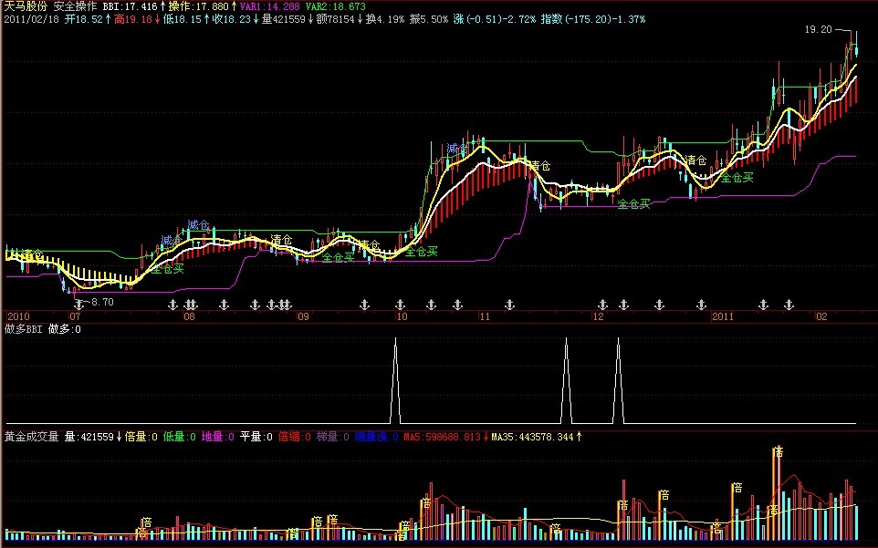
Task: Click the date 2011/02/18
Action: click(x=31, y=19)
